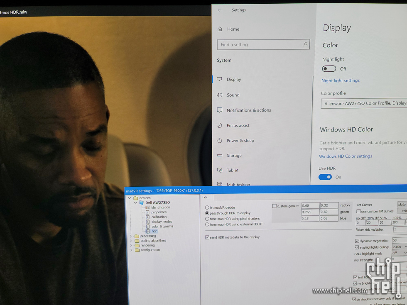Enable the custom gamut checkbox
The height and width of the screenshot is (305, 407).
click(x=275, y=206)
